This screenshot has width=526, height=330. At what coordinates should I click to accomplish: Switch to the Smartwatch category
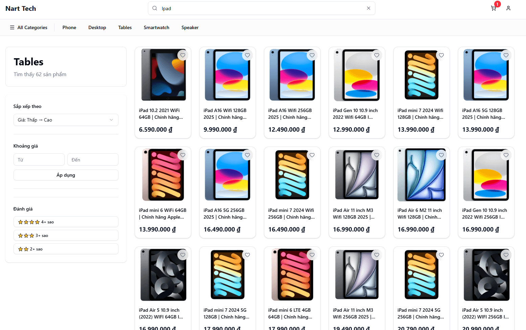(x=156, y=27)
